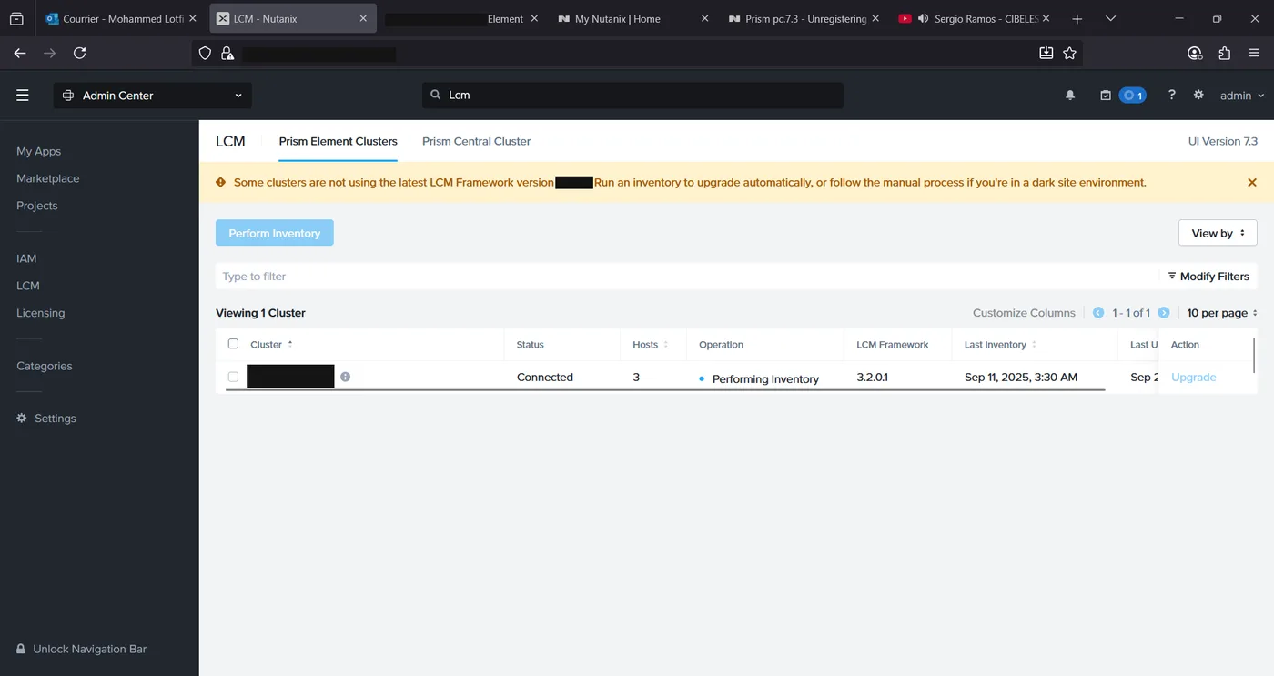The image size is (1274, 676).
Task: Open Customize Columns
Action: (1024, 313)
